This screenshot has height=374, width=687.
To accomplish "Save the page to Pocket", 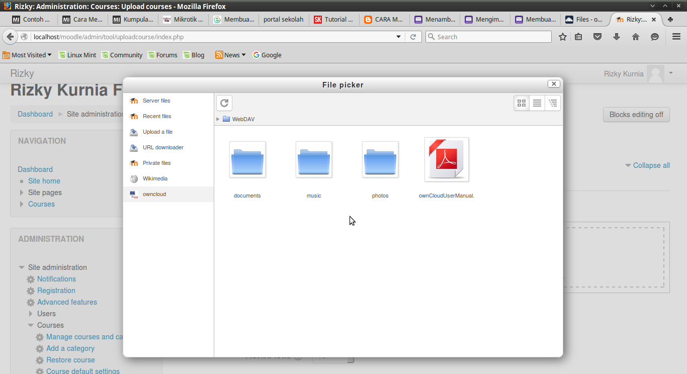I will click(x=597, y=37).
